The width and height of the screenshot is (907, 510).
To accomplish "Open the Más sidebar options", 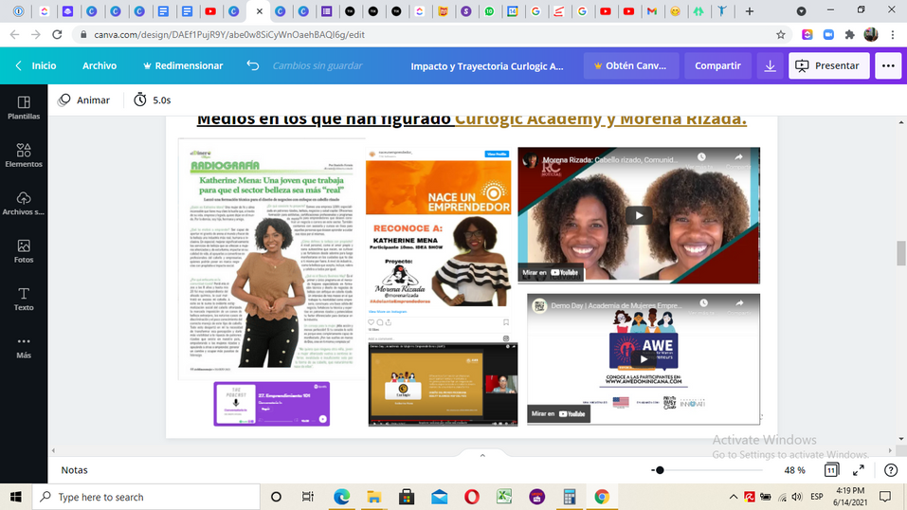I will 24,347.
